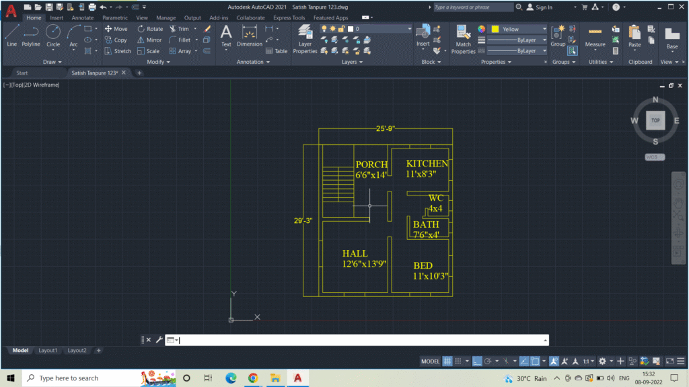
Task: Expand the Draw panel
Action: pyautogui.click(x=52, y=62)
